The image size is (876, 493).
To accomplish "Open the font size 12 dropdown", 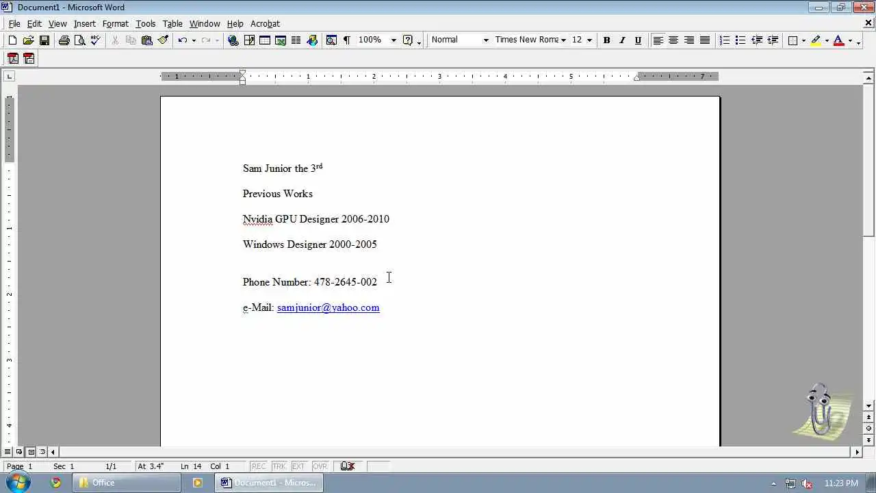I will 589,40.
